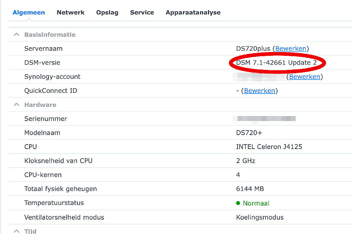Image resolution: width=352 pixels, height=234 pixels.
Task: Click the Koelingsmodus value
Action: [x=260, y=218]
